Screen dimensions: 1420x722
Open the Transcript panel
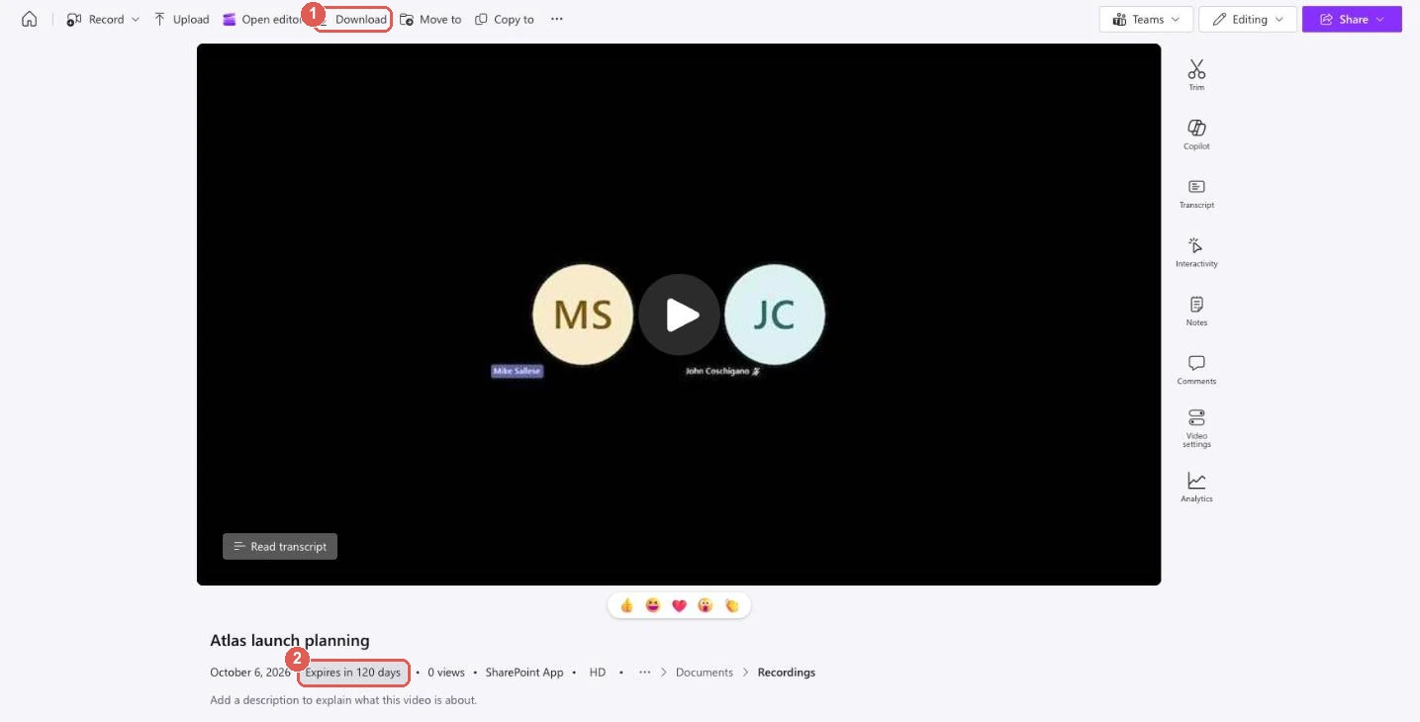(x=1196, y=193)
